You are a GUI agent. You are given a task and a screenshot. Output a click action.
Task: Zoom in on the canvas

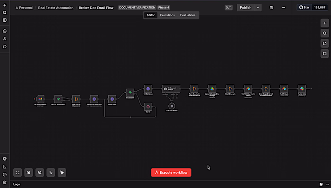(x=28, y=172)
